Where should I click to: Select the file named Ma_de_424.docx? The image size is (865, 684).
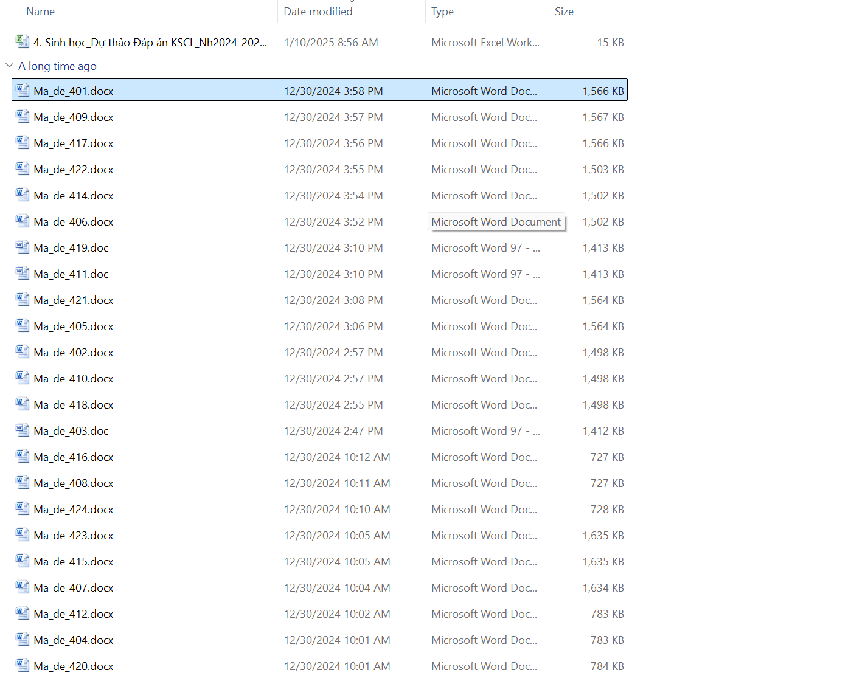click(74, 510)
